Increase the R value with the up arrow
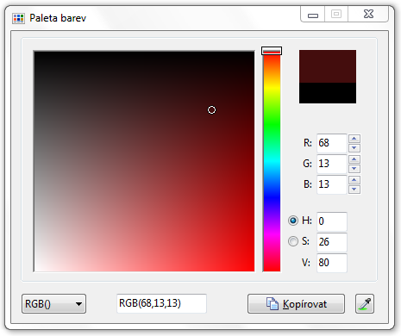The image size is (401, 336). pyautogui.click(x=354, y=139)
